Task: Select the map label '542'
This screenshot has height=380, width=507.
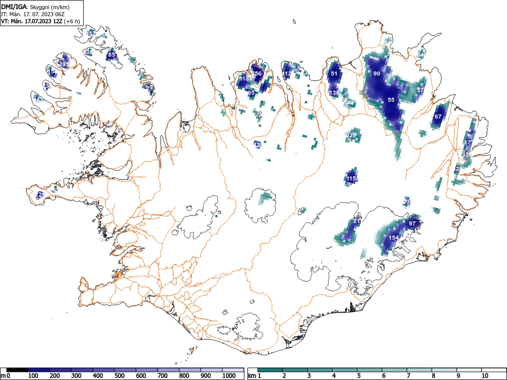Action: pyautogui.click(x=349, y=103)
